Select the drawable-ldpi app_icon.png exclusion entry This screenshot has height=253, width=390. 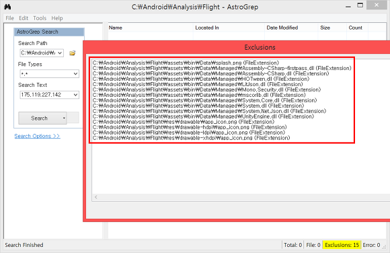(x=189, y=133)
